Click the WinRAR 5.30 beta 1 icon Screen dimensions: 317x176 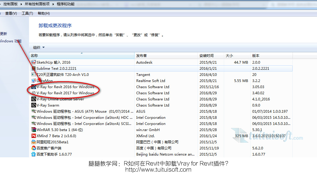click(34, 130)
